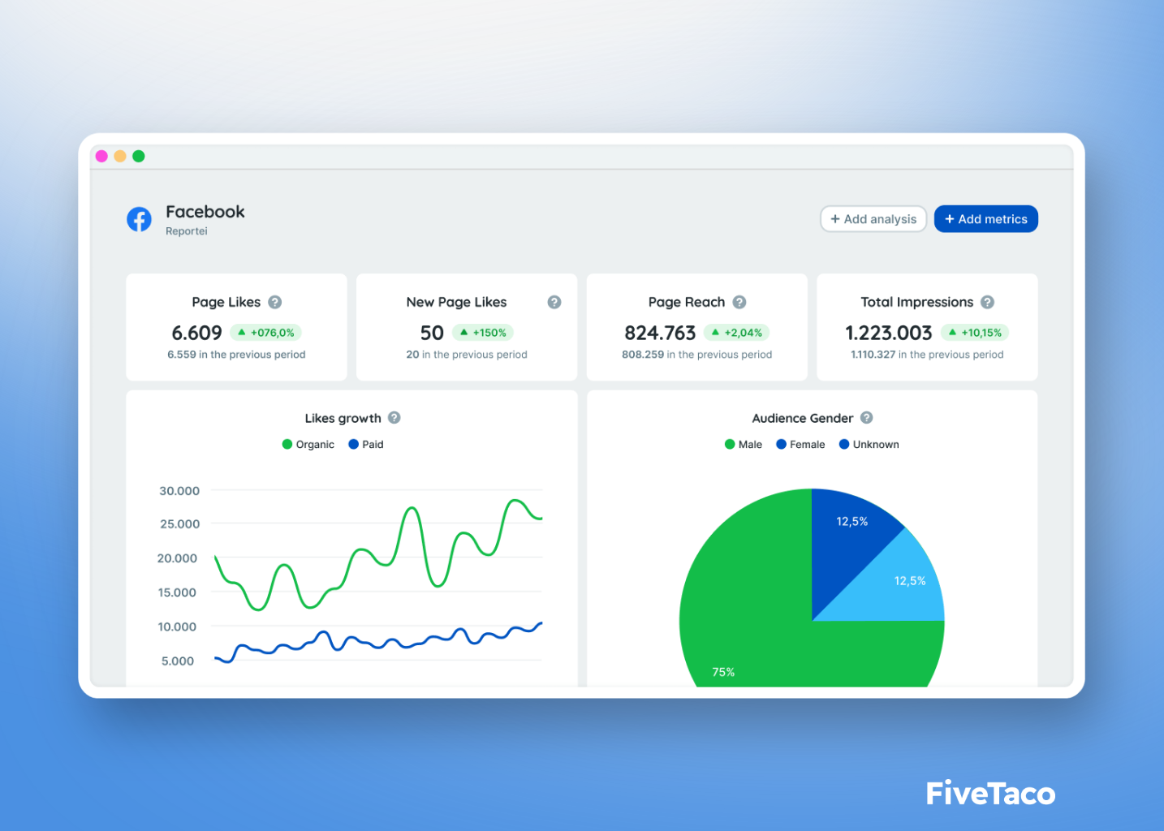Click the Facebook logo icon
This screenshot has width=1164, height=831.
[139, 219]
